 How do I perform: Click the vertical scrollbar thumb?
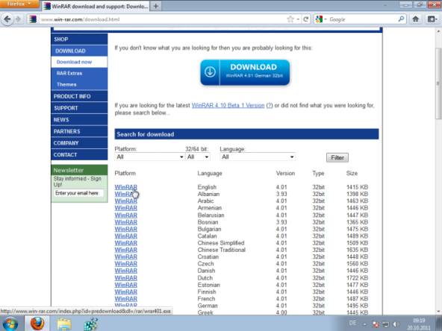(438, 83)
